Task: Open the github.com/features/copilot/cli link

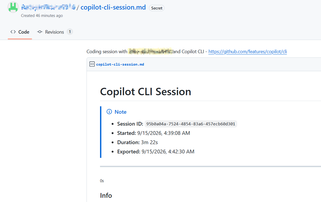Action: pyautogui.click(x=248, y=52)
